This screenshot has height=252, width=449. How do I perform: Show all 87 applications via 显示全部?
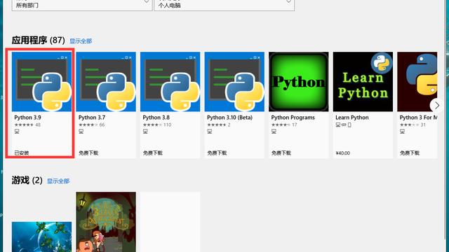[81, 41]
